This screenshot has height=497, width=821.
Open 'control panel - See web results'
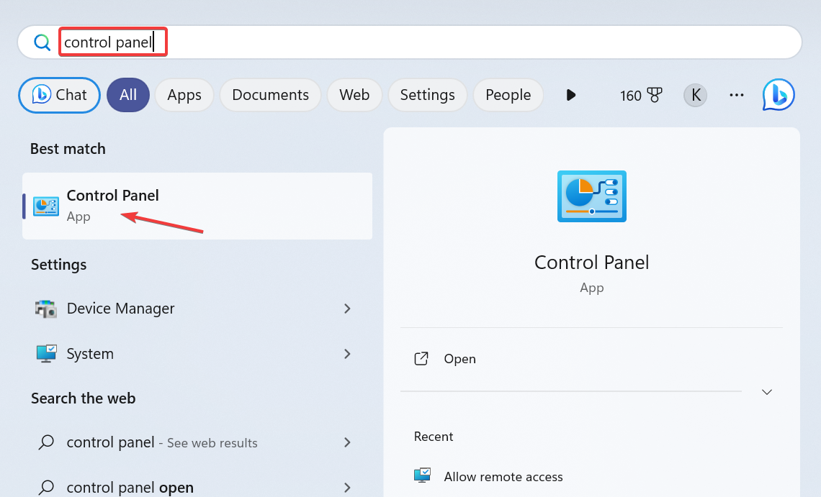coord(197,442)
